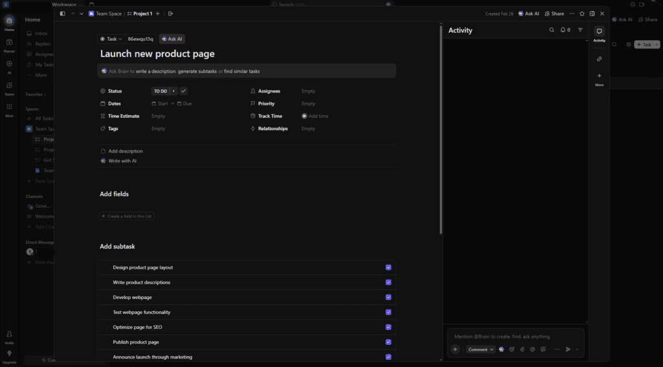The width and height of the screenshot is (663, 367).
Task: Open Team Space breadcrumb link
Action: 106,14
